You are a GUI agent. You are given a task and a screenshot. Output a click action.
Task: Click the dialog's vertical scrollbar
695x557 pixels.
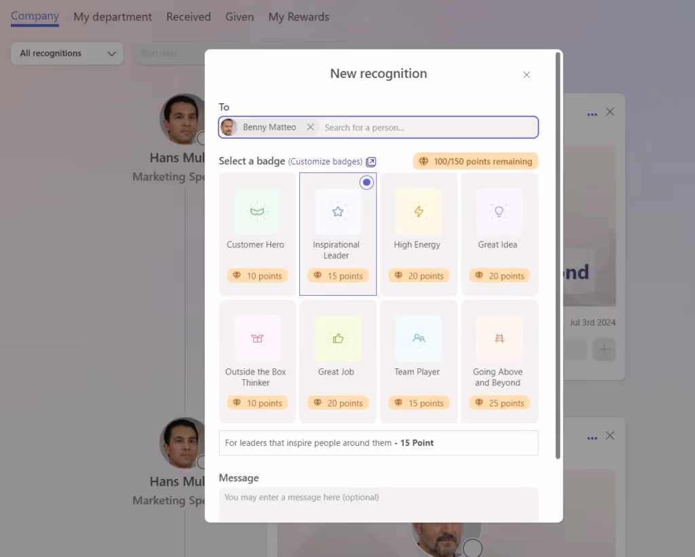click(558, 256)
